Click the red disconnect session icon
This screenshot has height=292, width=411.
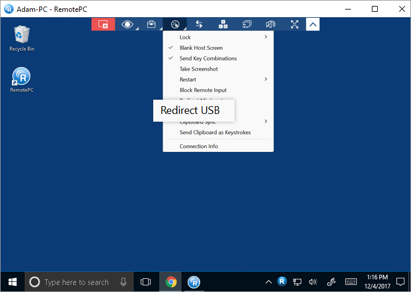point(103,24)
